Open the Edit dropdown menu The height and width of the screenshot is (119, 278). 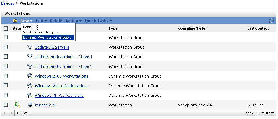[41, 21]
